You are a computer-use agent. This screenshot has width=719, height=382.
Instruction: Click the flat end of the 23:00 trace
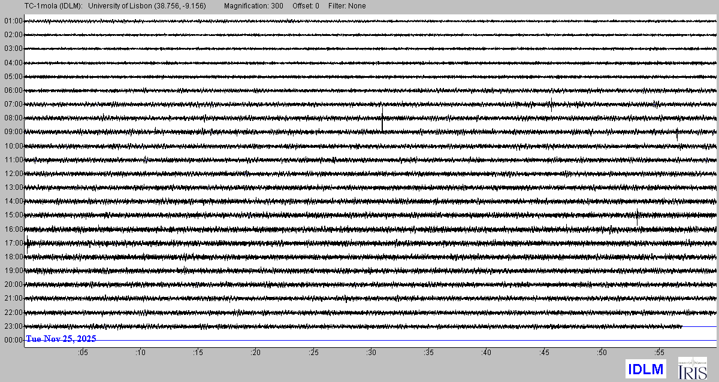pos(699,326)
